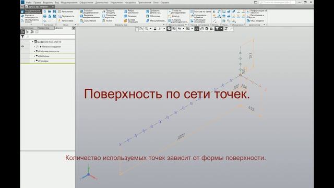Expand the Размеры node
The width and height of the screenshot is (334, 188).
pos(34,61)
